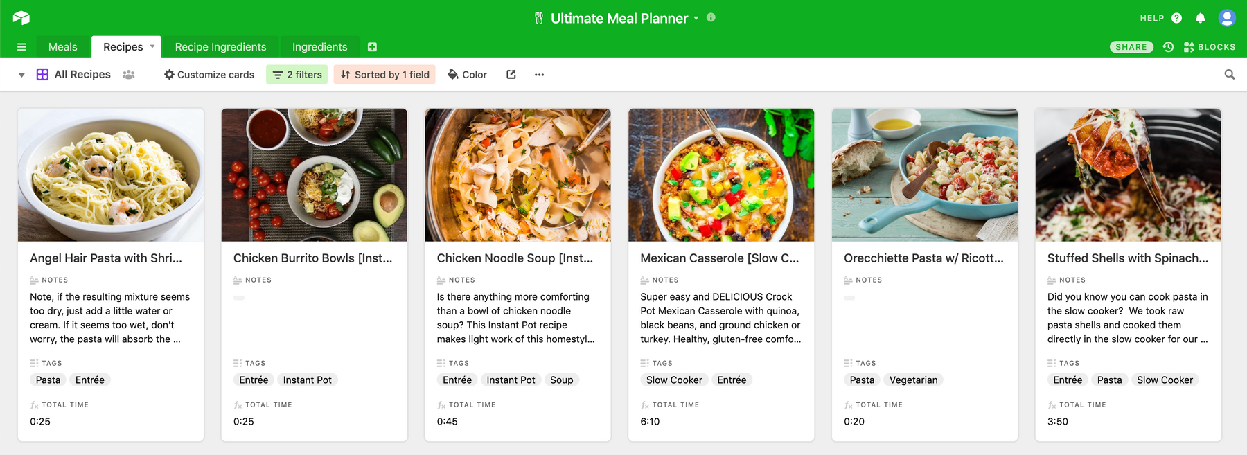Open the share view export icon

pos(511,75)
